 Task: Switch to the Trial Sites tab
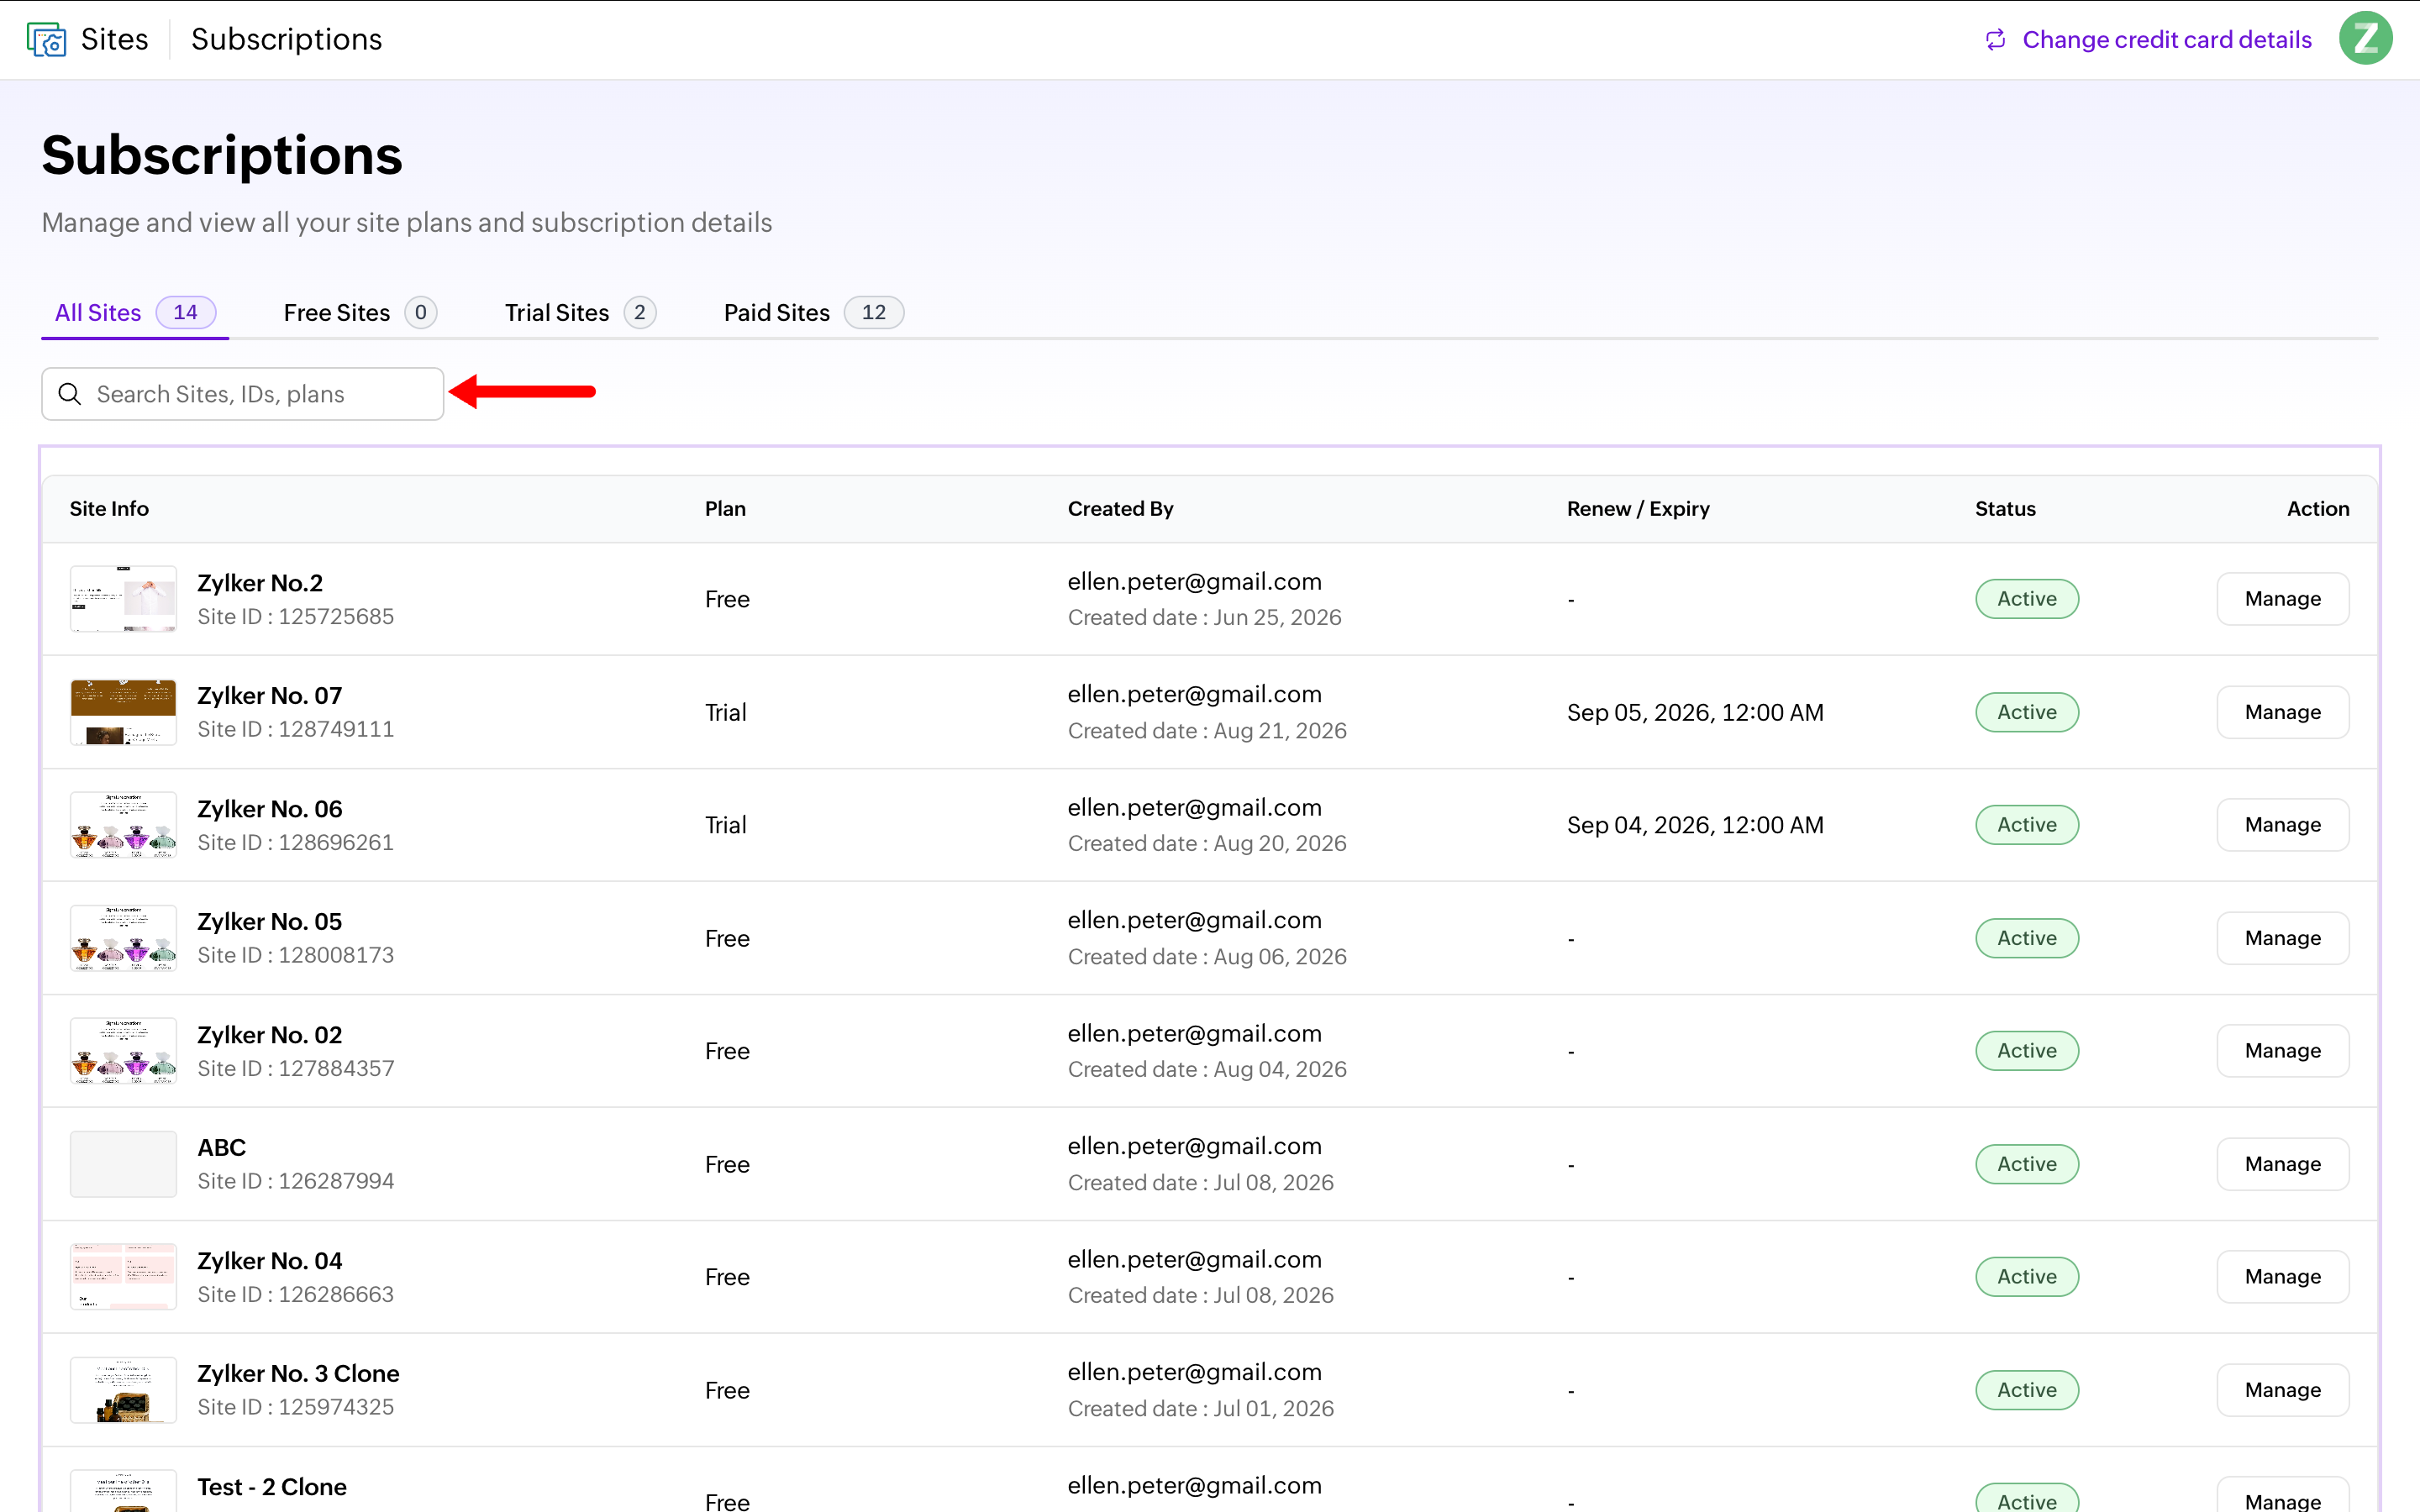[580, 313]
